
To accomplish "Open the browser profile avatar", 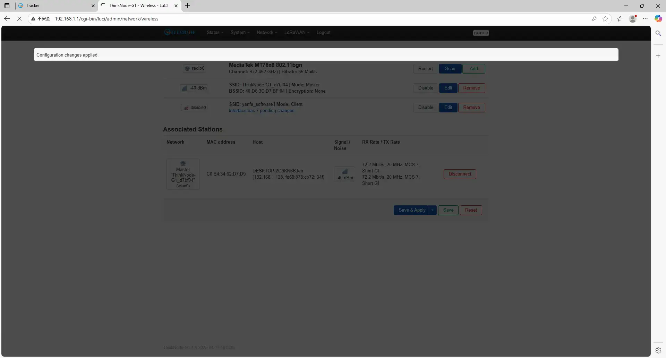I will 633,19.
